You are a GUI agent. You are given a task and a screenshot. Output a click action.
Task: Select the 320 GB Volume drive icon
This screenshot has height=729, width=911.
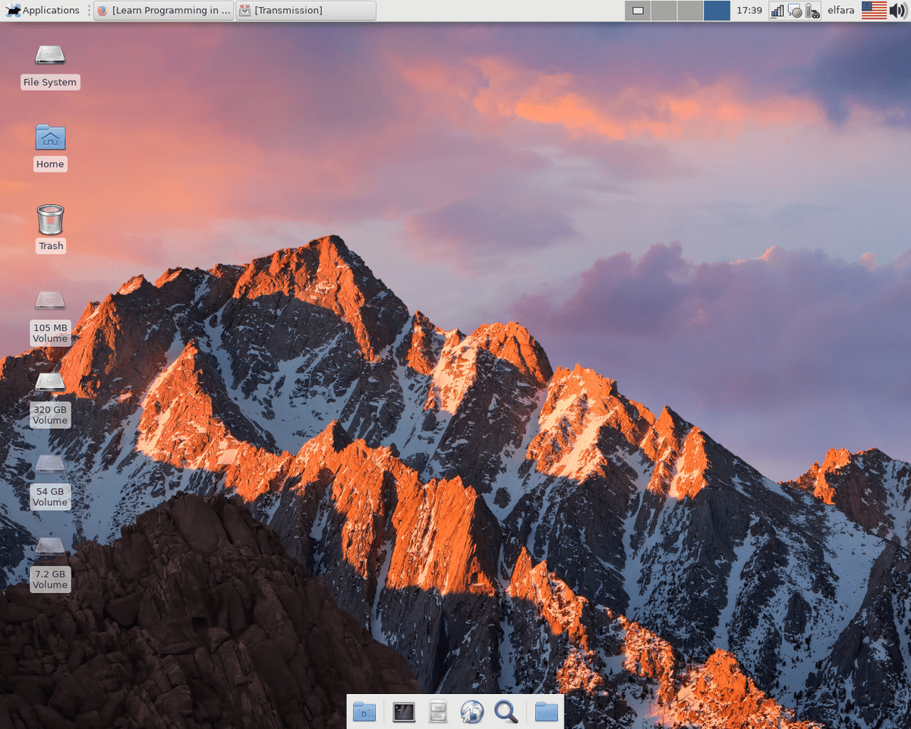[50, 383]
